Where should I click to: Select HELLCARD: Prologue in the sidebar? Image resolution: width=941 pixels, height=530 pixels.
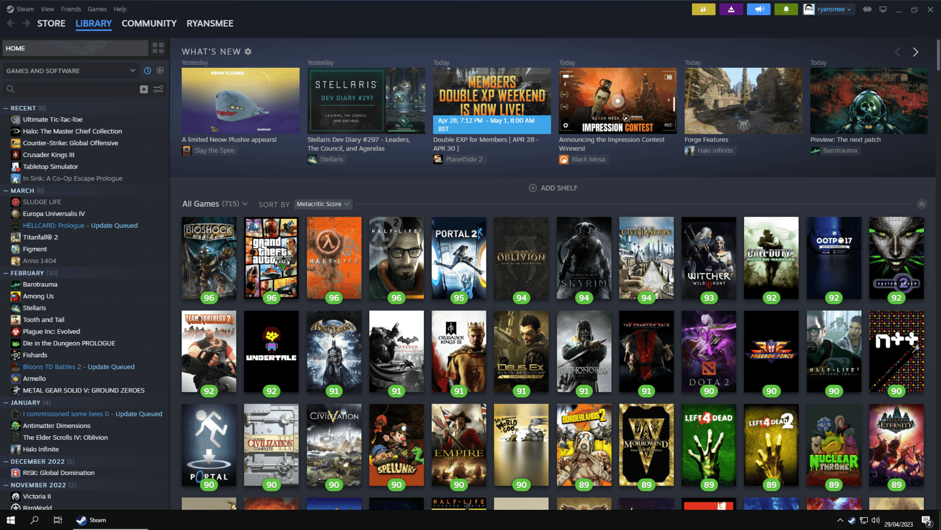click(x=53, y=225)
